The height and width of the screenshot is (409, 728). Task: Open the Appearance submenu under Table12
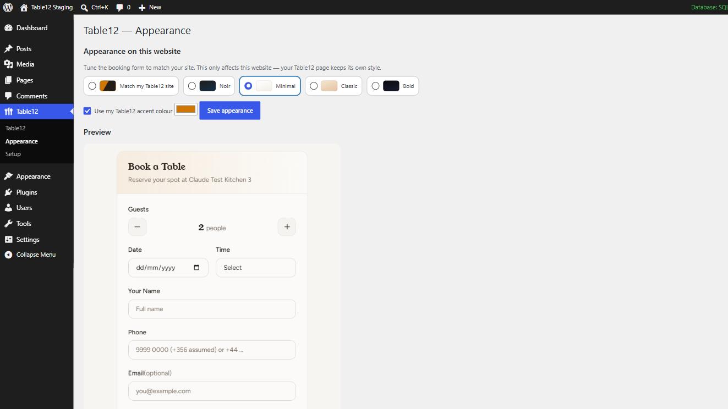tap(21, 141)
